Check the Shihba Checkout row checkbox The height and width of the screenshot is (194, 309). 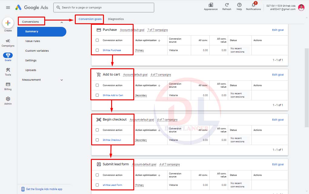[x=97, y=140]
